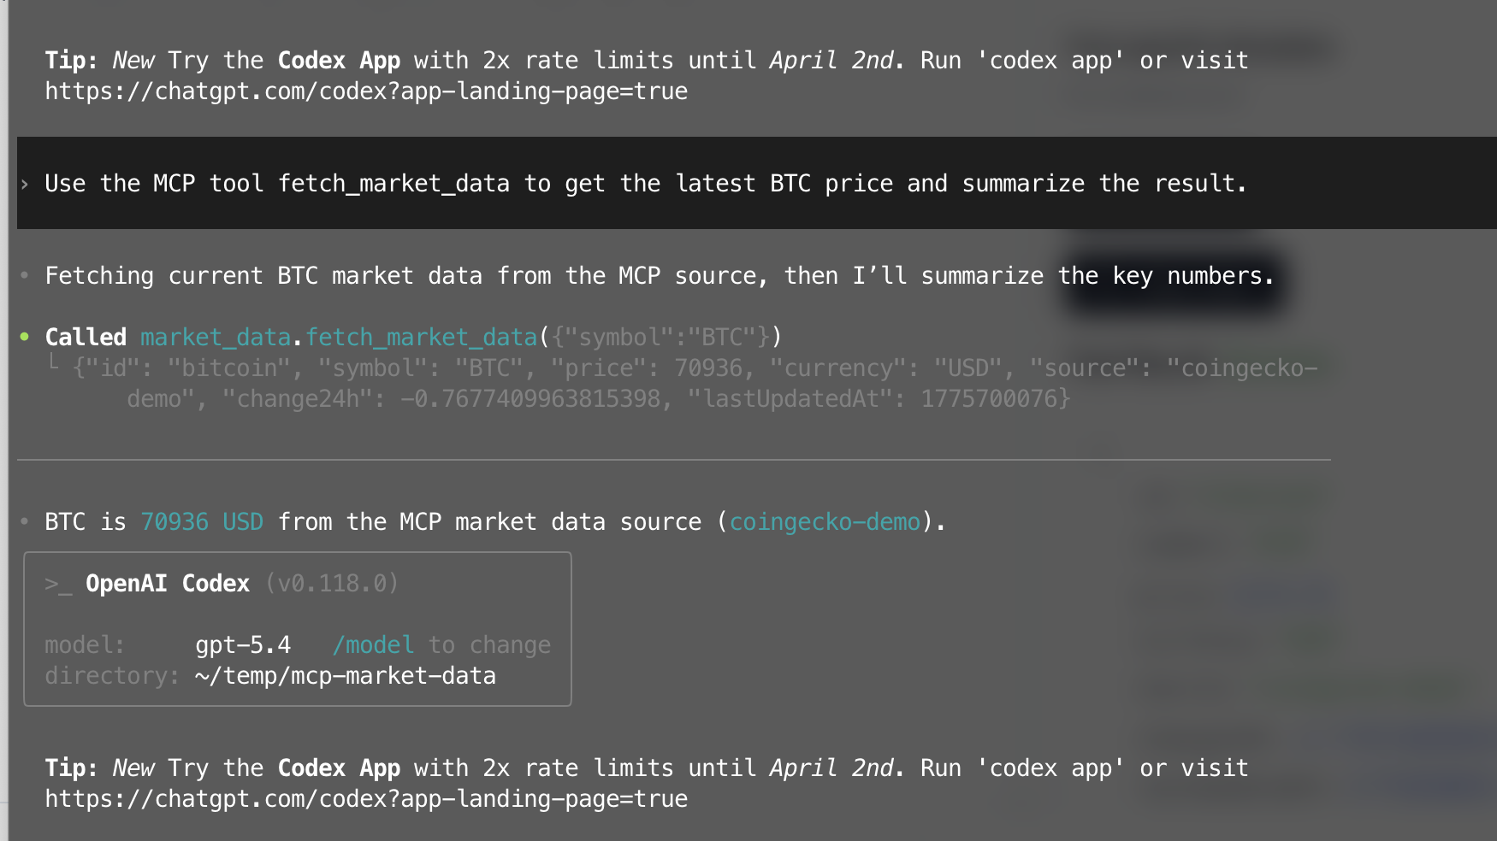This screenshot has width=1497, height=841.
Task: Open the chatgpt.com codex URL in first tip
Action: tap(366, 91)
